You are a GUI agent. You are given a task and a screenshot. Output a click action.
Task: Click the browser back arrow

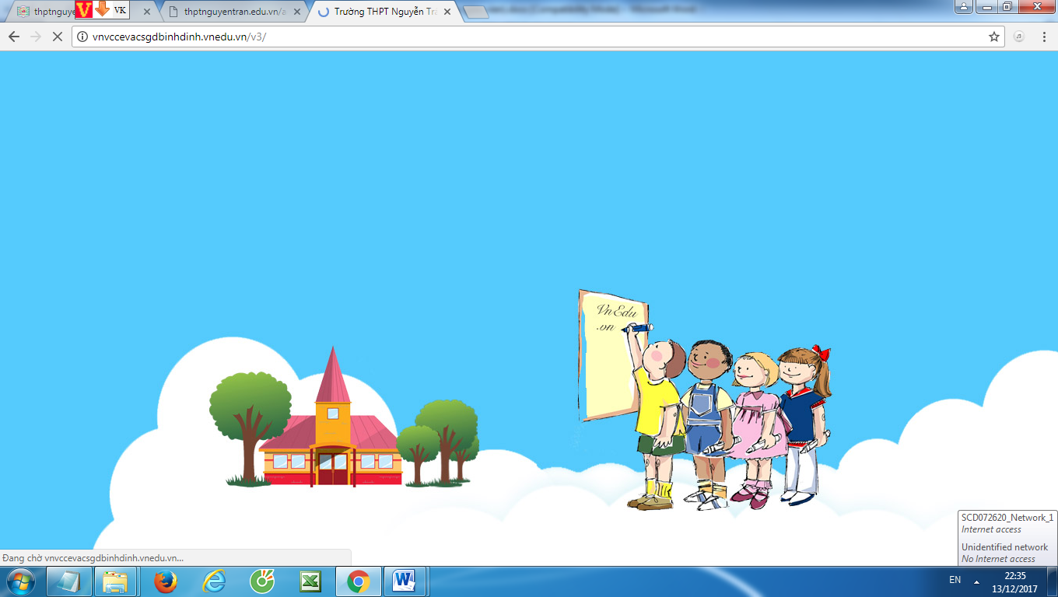(x=13, y=37)
